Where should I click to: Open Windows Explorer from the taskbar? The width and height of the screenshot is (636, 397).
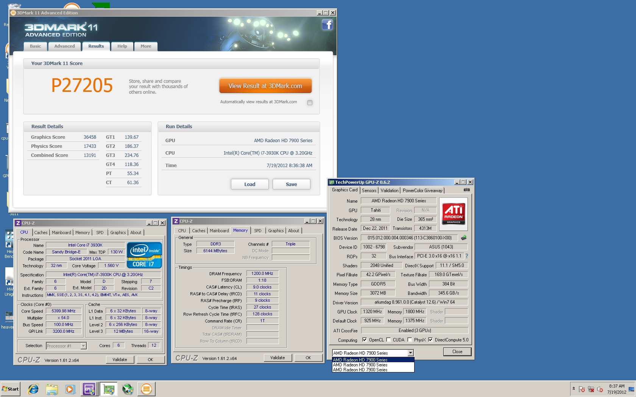[52, 389]
